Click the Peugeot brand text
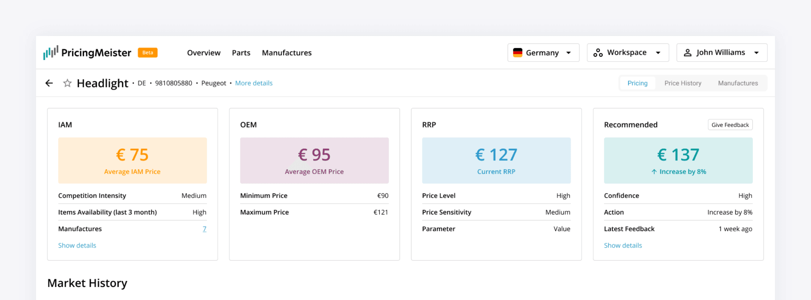 214,83
